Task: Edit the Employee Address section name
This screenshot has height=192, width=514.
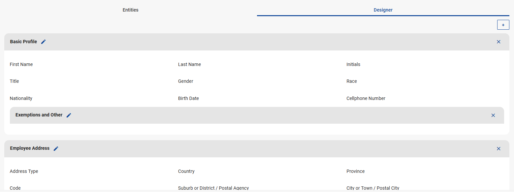Action: coord(56,148)
